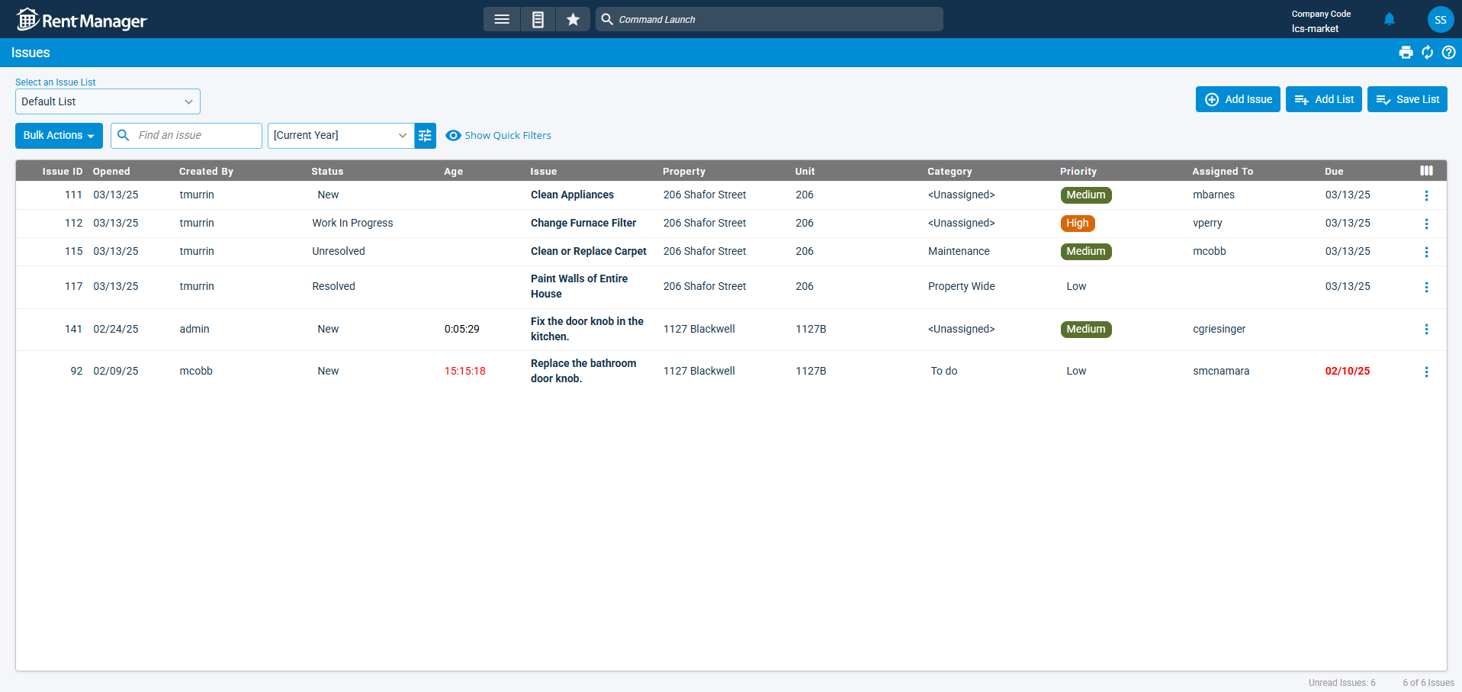Screen dimensions: 1462x692
Task: Open the help question mark icon
Action: pos(1448,53)
